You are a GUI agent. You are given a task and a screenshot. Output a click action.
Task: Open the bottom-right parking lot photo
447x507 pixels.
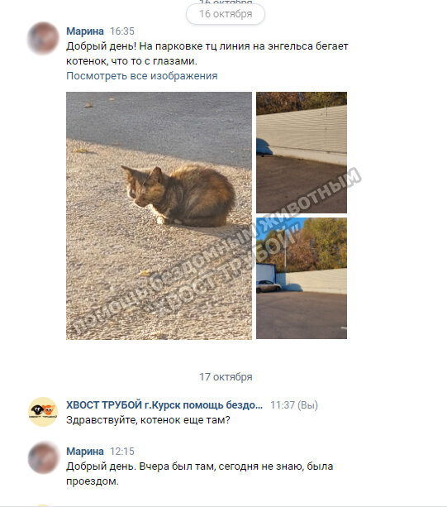pos(302,278)
